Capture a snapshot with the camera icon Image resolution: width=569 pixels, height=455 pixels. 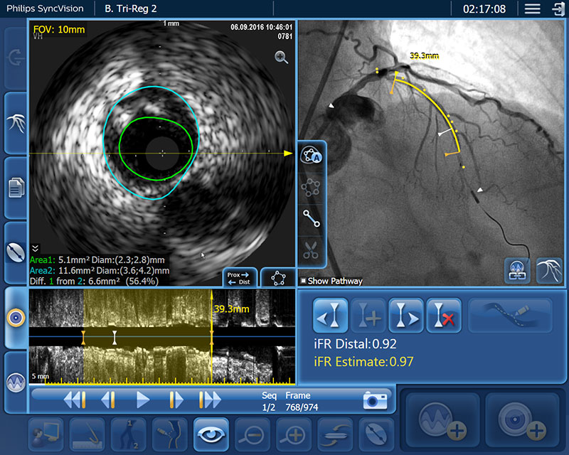point(374,400)
